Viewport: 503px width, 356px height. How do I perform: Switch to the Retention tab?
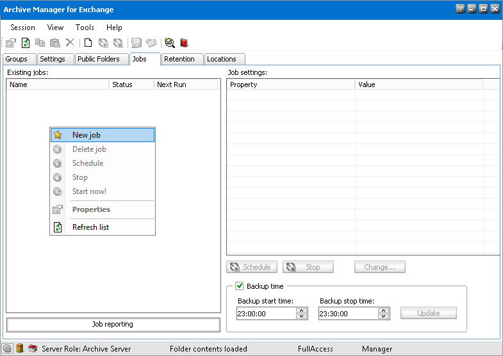coord(182,59)
